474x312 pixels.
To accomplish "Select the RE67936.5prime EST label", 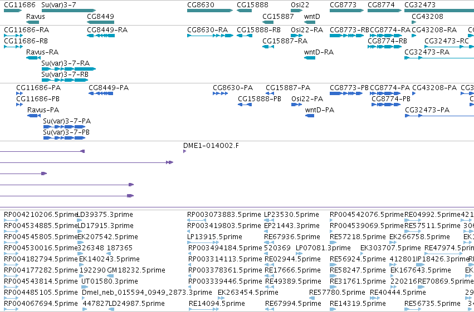I will (292, 237).
